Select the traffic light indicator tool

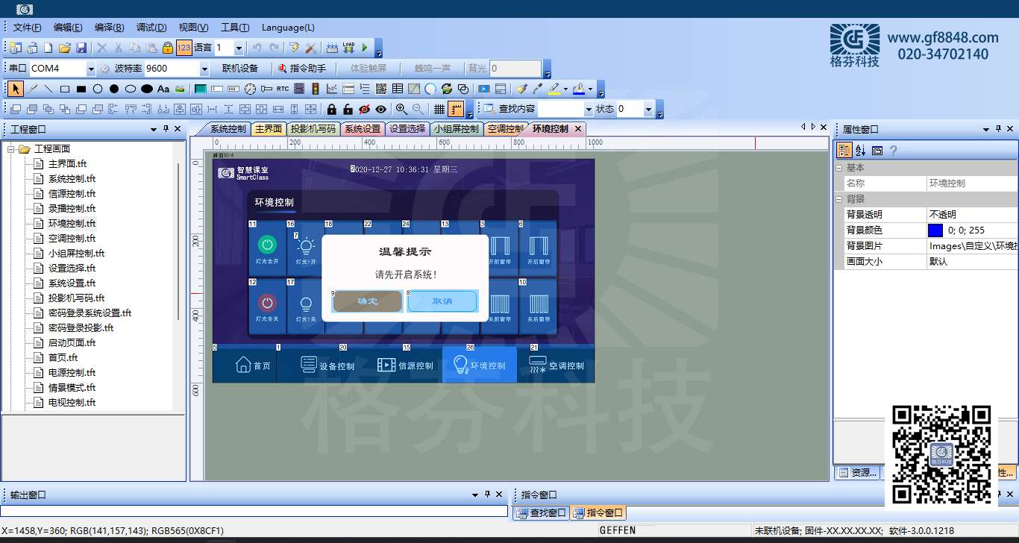pos(316,89)
